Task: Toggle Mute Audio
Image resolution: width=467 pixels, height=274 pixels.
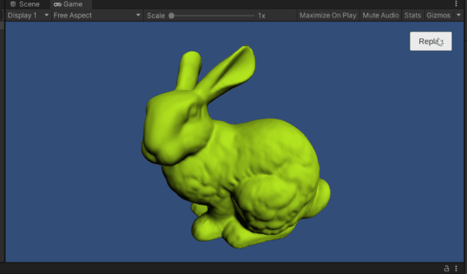Action: pyautogui.click(x=381, y=16)
